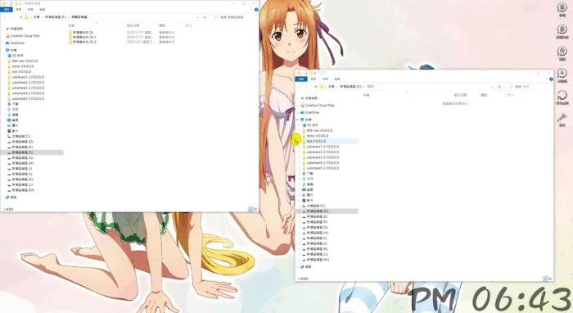The width and height of the screenshot is (573, 313).
Task: Go up one level in TEST window
Action: (x=316, y=87)
